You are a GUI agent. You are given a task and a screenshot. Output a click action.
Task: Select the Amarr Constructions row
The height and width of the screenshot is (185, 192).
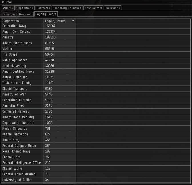96,43
